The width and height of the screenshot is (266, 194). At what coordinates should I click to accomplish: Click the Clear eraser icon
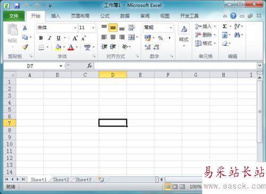point(225,44)
